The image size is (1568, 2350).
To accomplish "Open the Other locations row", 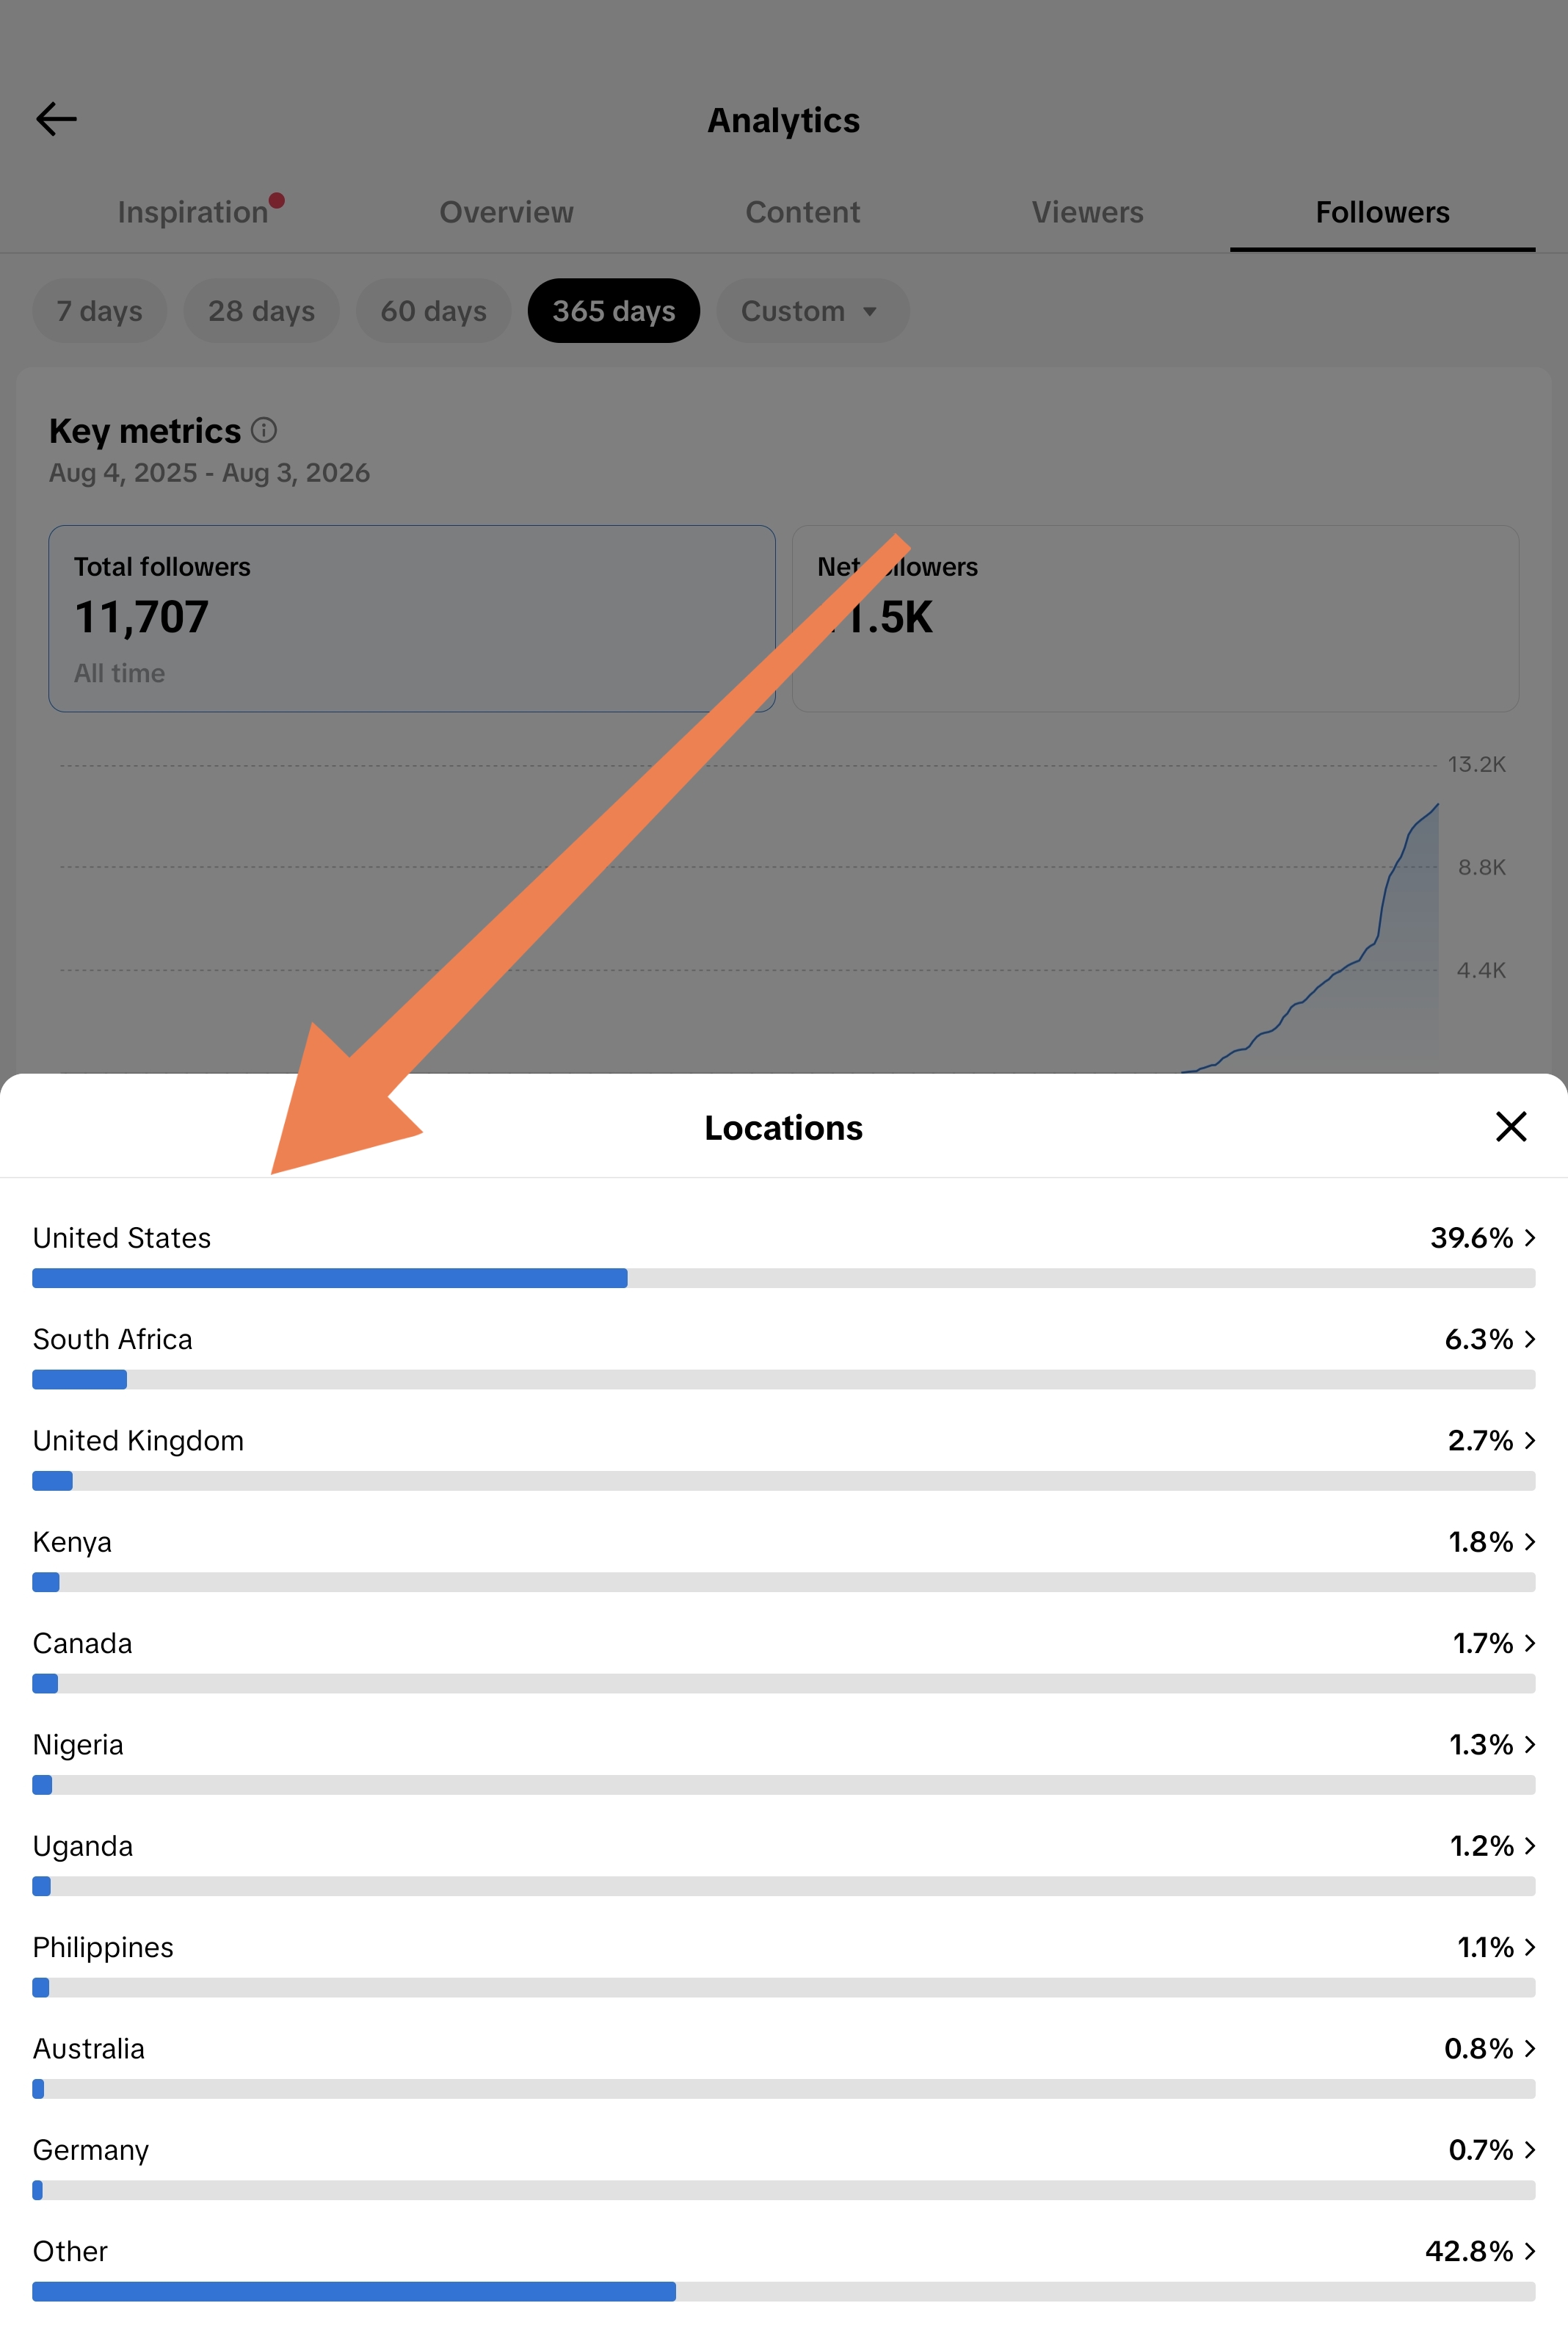I will point(783,2266).
